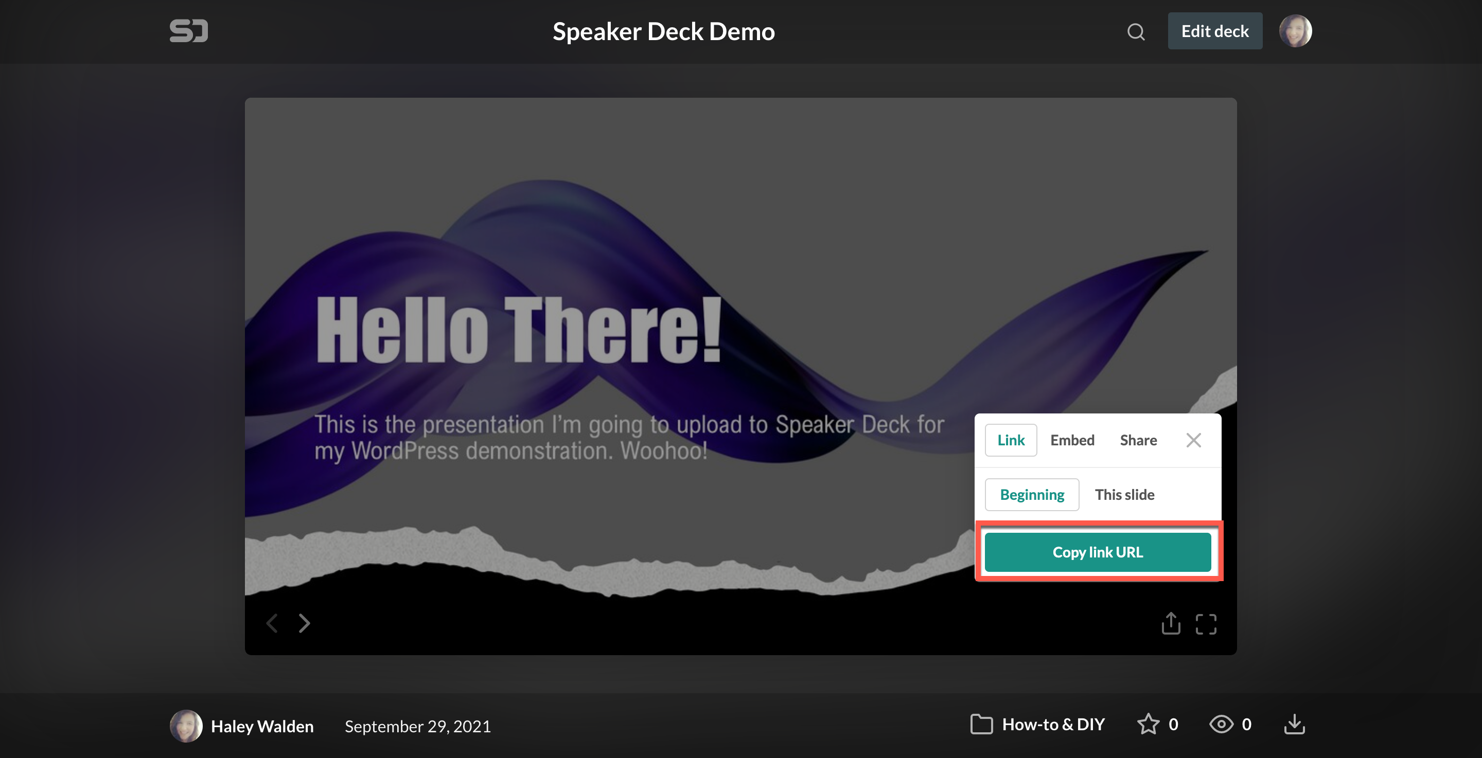Viewport: 1482px width, 758px height.
Task: Choose the Beginning link option
Action: [x=1032, y=495]
